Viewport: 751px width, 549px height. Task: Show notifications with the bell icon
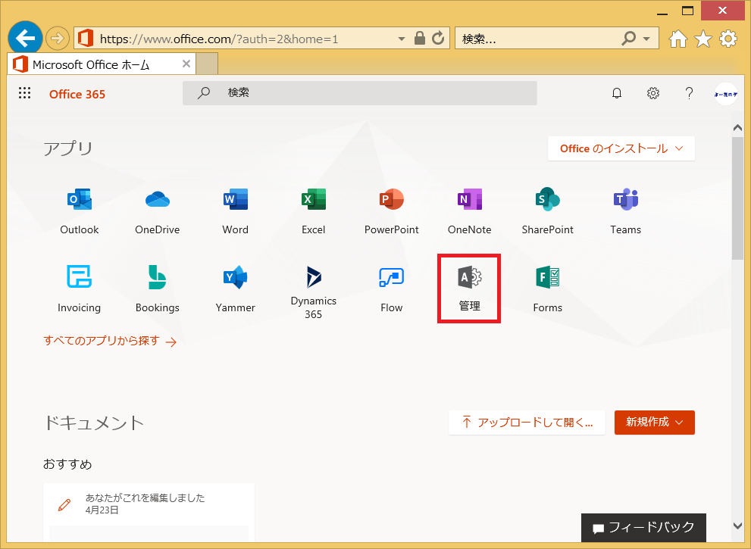[617, 93]
